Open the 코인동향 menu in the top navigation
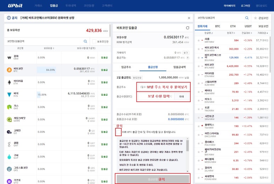274x184 pixels. 89,6
